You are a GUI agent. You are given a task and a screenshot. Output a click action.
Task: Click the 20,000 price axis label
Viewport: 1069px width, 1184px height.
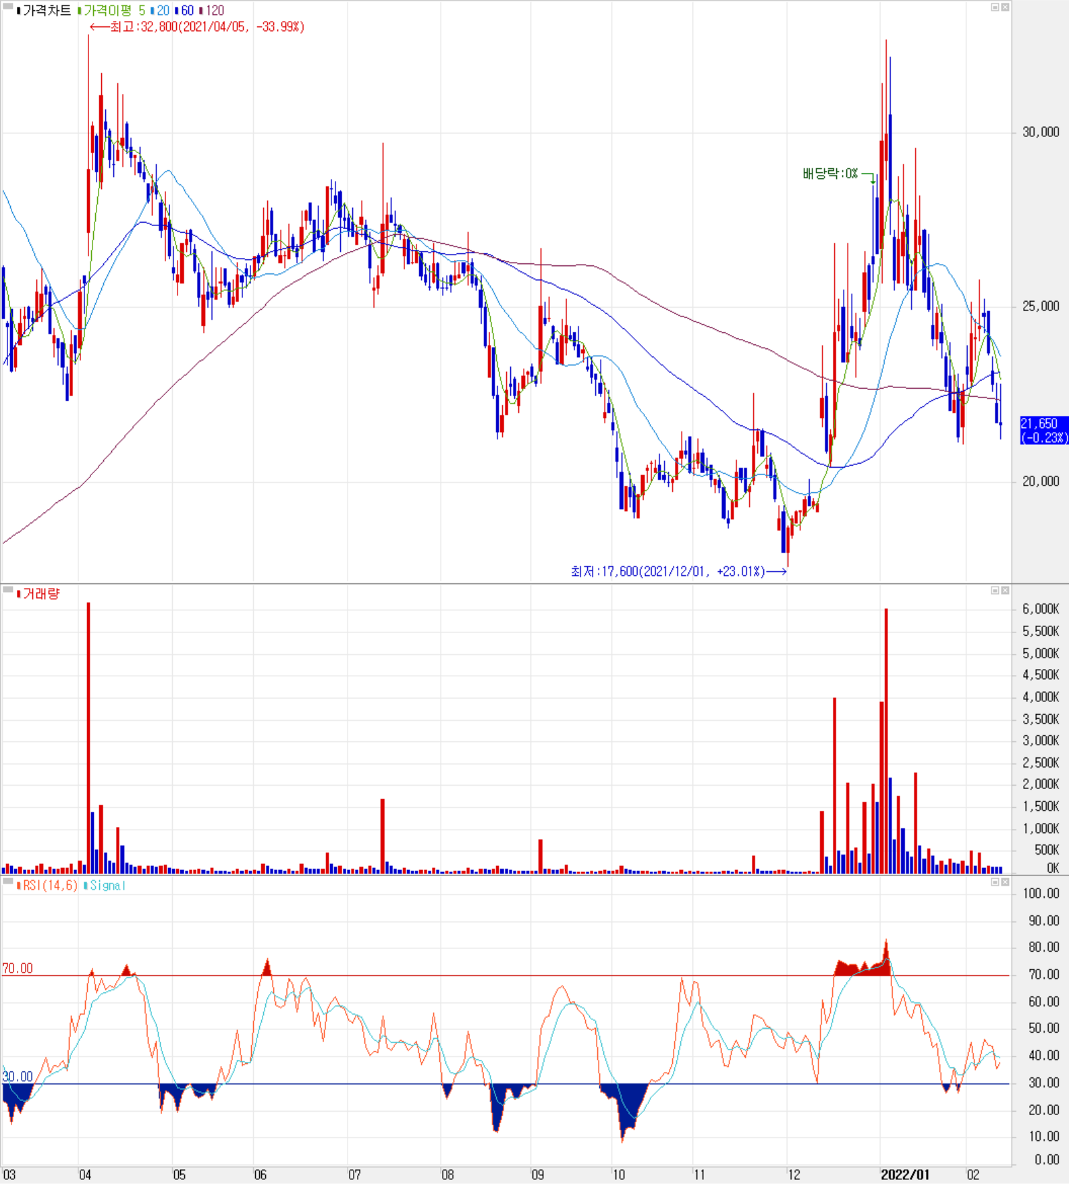tap(1041, 481)
